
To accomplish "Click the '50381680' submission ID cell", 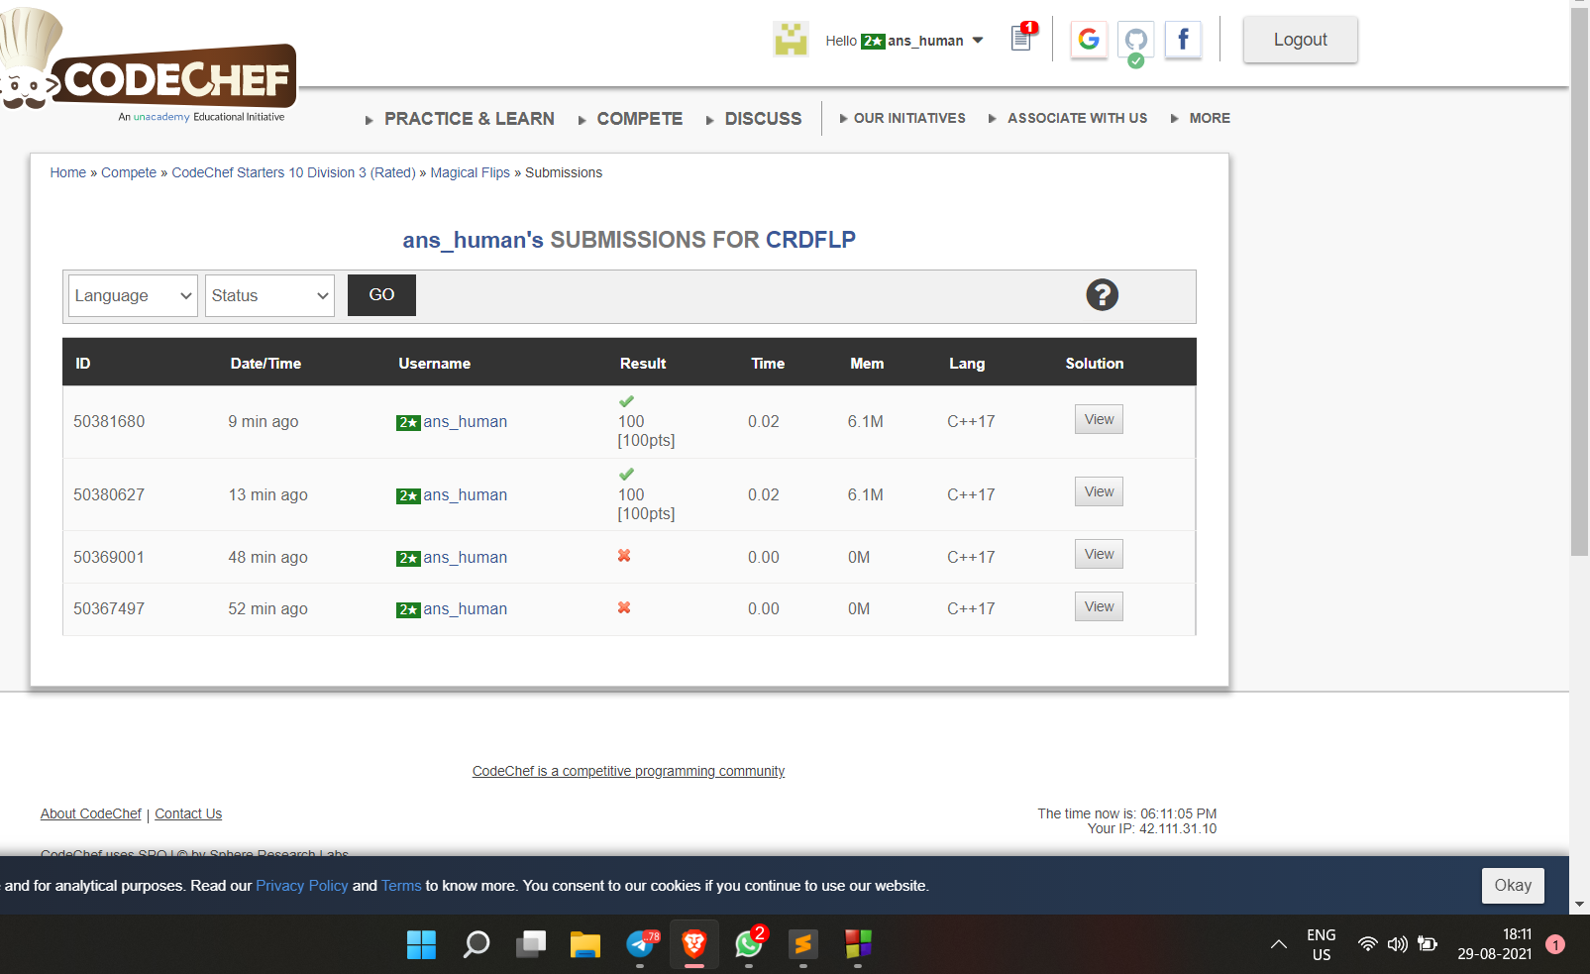I will pos(109,421).
